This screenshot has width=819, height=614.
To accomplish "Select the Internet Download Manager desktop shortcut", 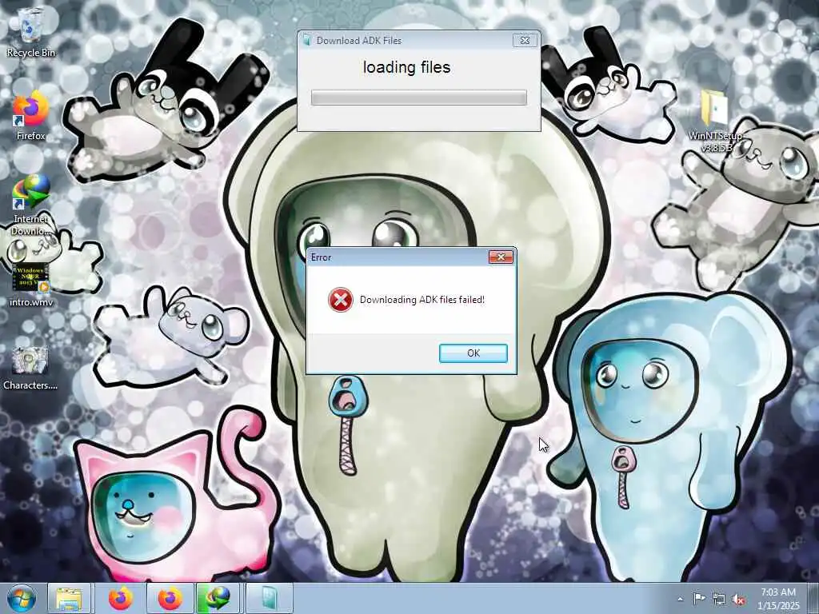I will tap(31, 205).
